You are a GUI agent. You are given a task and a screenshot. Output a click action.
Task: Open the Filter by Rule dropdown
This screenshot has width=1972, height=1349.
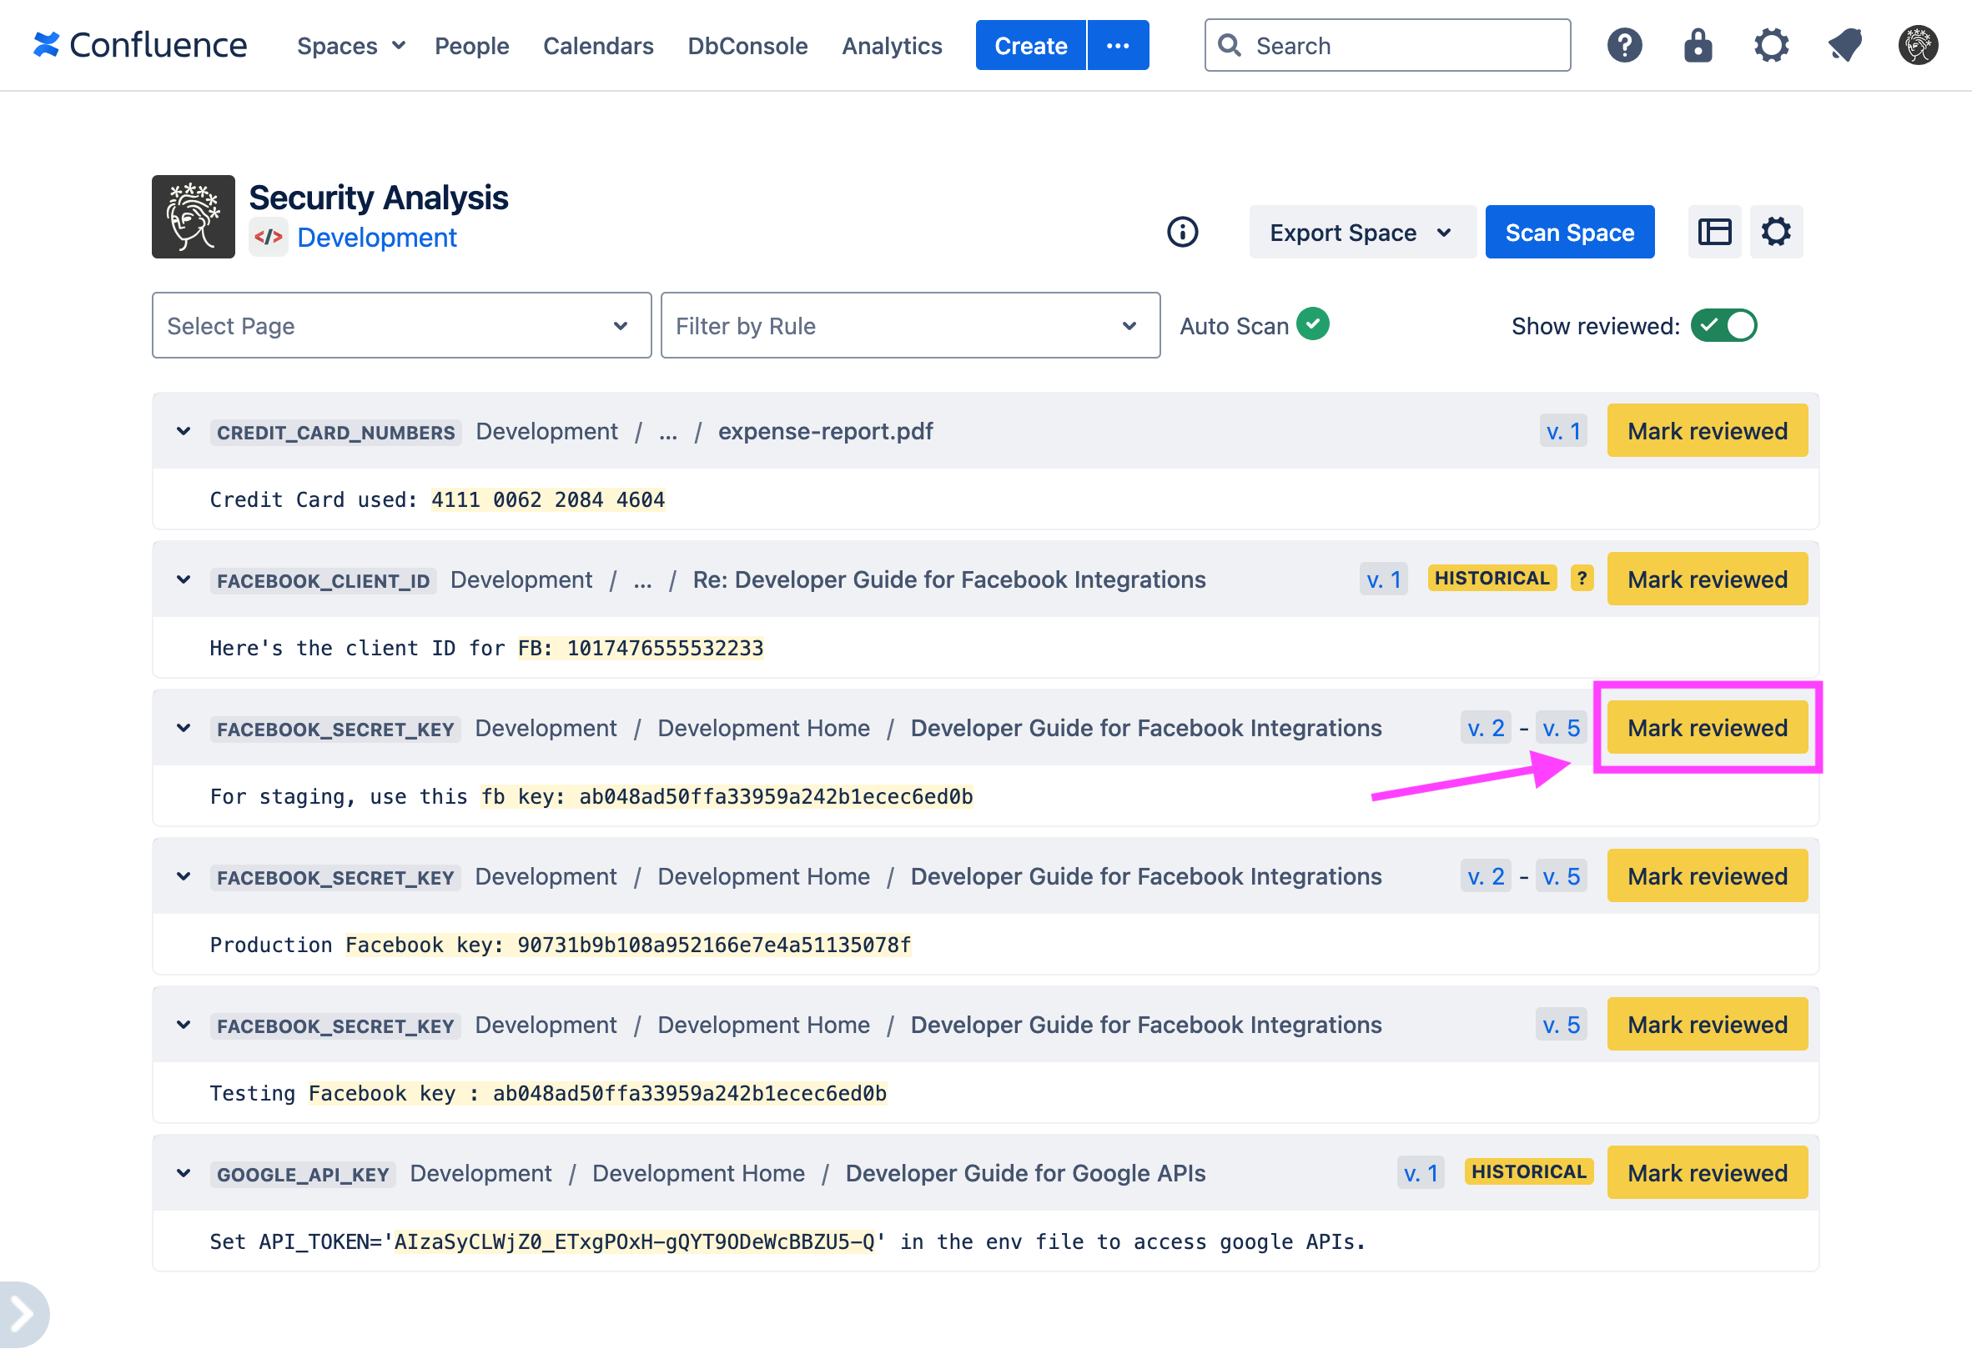coord(910,324)
